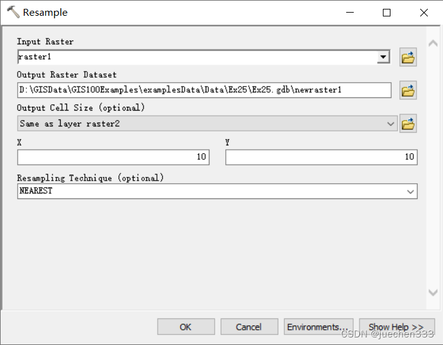
Task: Show Help panel
Action: [396, 327]
